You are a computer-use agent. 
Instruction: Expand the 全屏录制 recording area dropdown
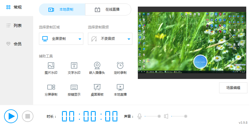coord(61,39)
